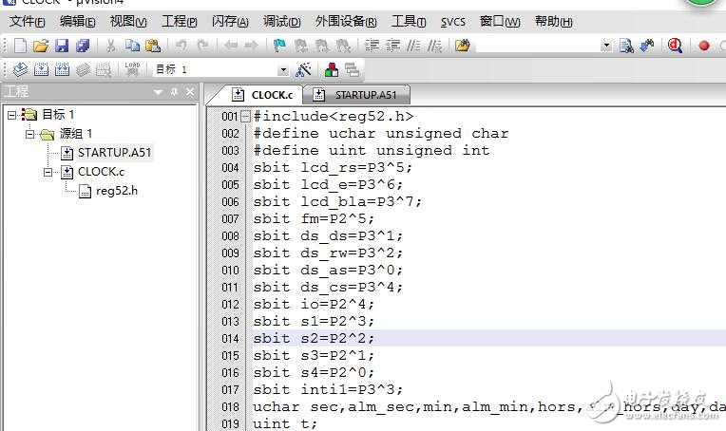
Task: Click the LOAD download icon
Action: (x=132, y=69)
